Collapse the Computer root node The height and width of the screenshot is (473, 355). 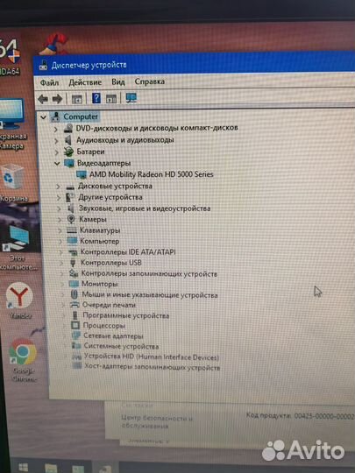(x=44, y=117)
